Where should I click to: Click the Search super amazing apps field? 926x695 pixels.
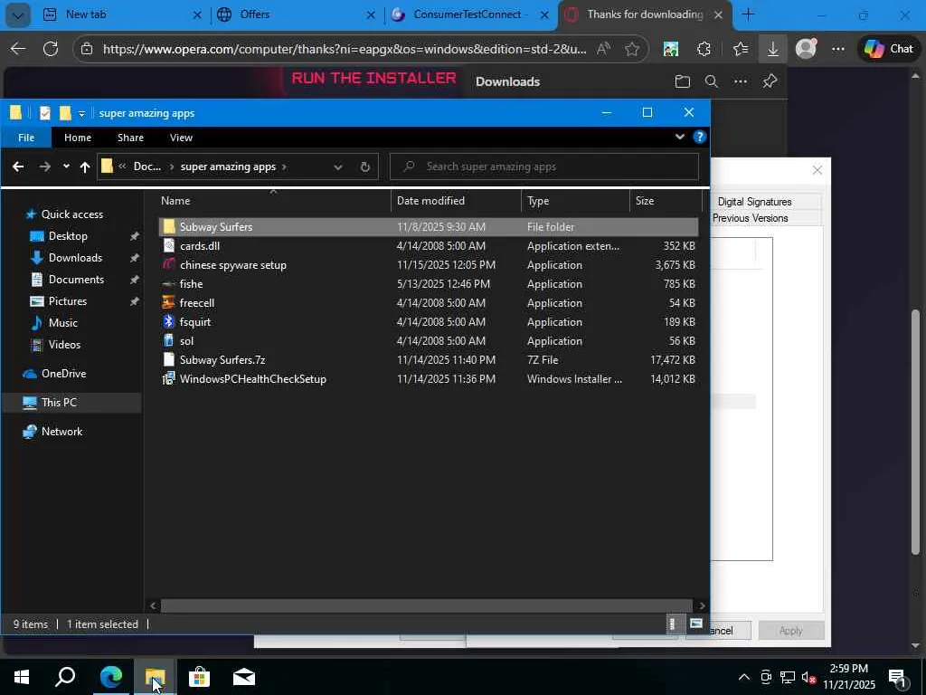[x=543, y=167]
